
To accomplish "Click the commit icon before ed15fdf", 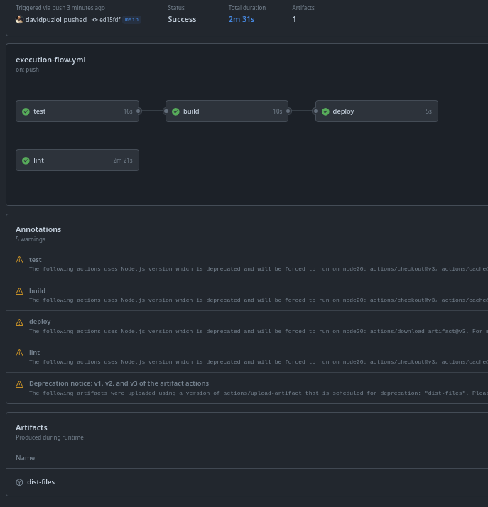I will [x=94, y=20].
